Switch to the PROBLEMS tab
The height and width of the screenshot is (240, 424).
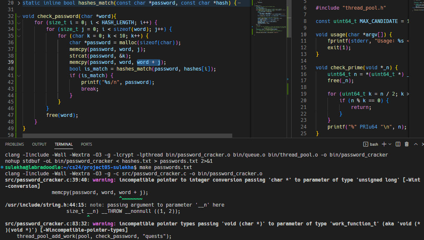pyautogui.click(x=14, y=144)
